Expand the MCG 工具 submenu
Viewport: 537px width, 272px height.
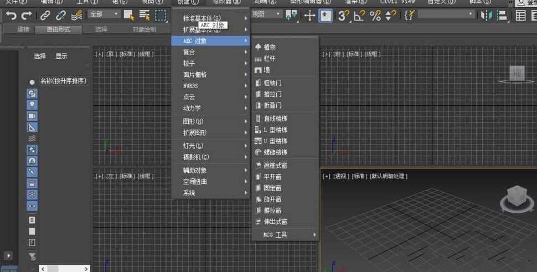pyautogui.click(x=286, y=235)
